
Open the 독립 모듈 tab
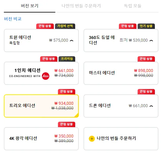pos(133,6)
